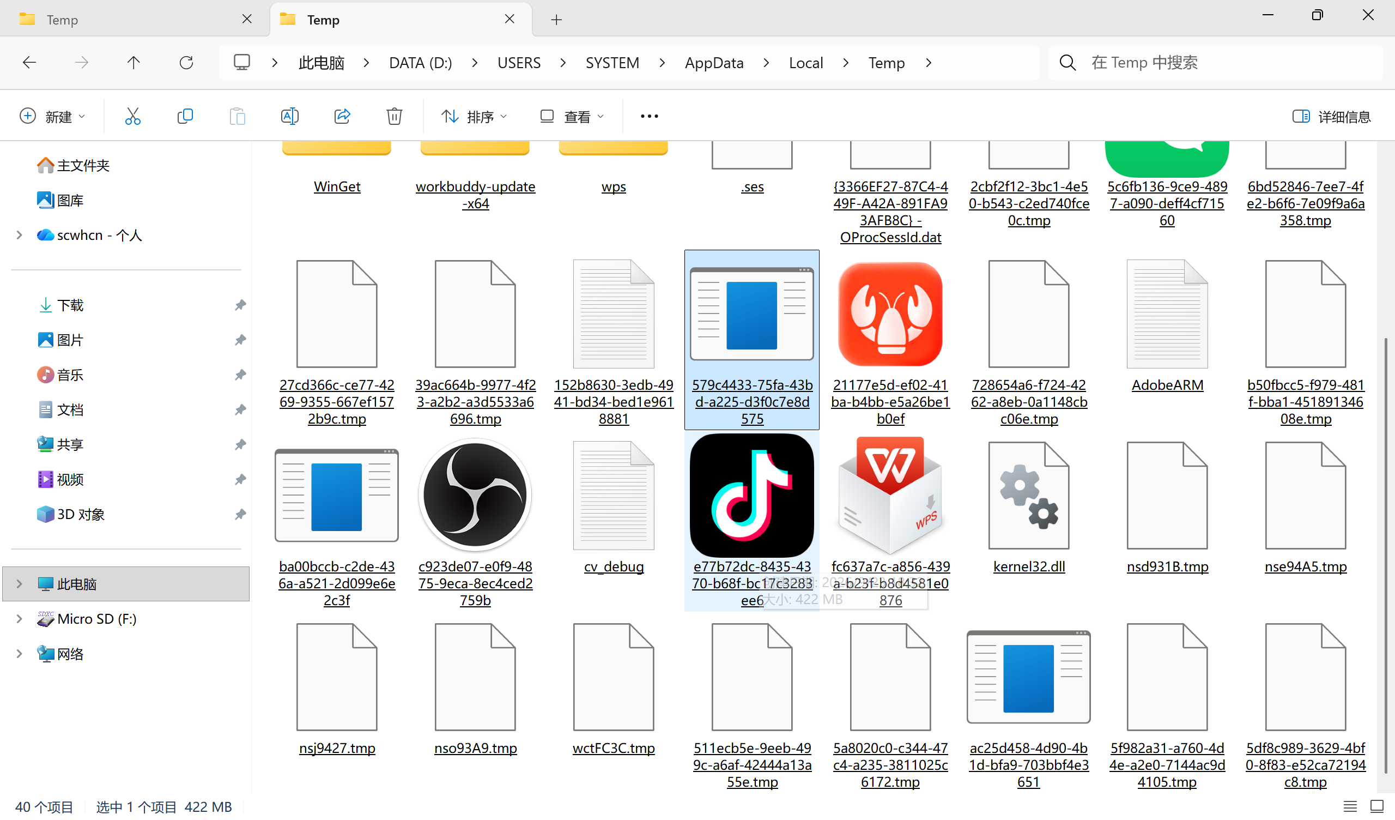This screenshot has width=1395, height=820.
Task: Toggle the Details pane (详细信息)
Action: (x=1331, y=116)
